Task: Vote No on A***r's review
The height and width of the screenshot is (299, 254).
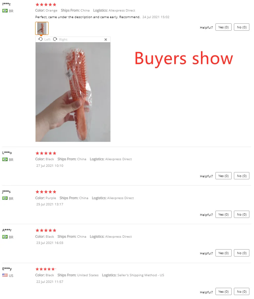Action: click(241, 253)
